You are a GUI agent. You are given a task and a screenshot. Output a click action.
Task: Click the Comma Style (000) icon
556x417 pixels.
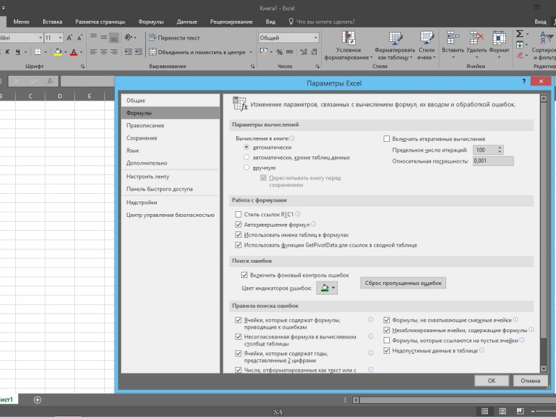click(290, 52)
